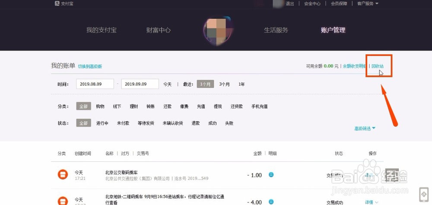Open 北京地铁-二维码乘车 transaction
The image size is (432, 205).
coord(165,199)
